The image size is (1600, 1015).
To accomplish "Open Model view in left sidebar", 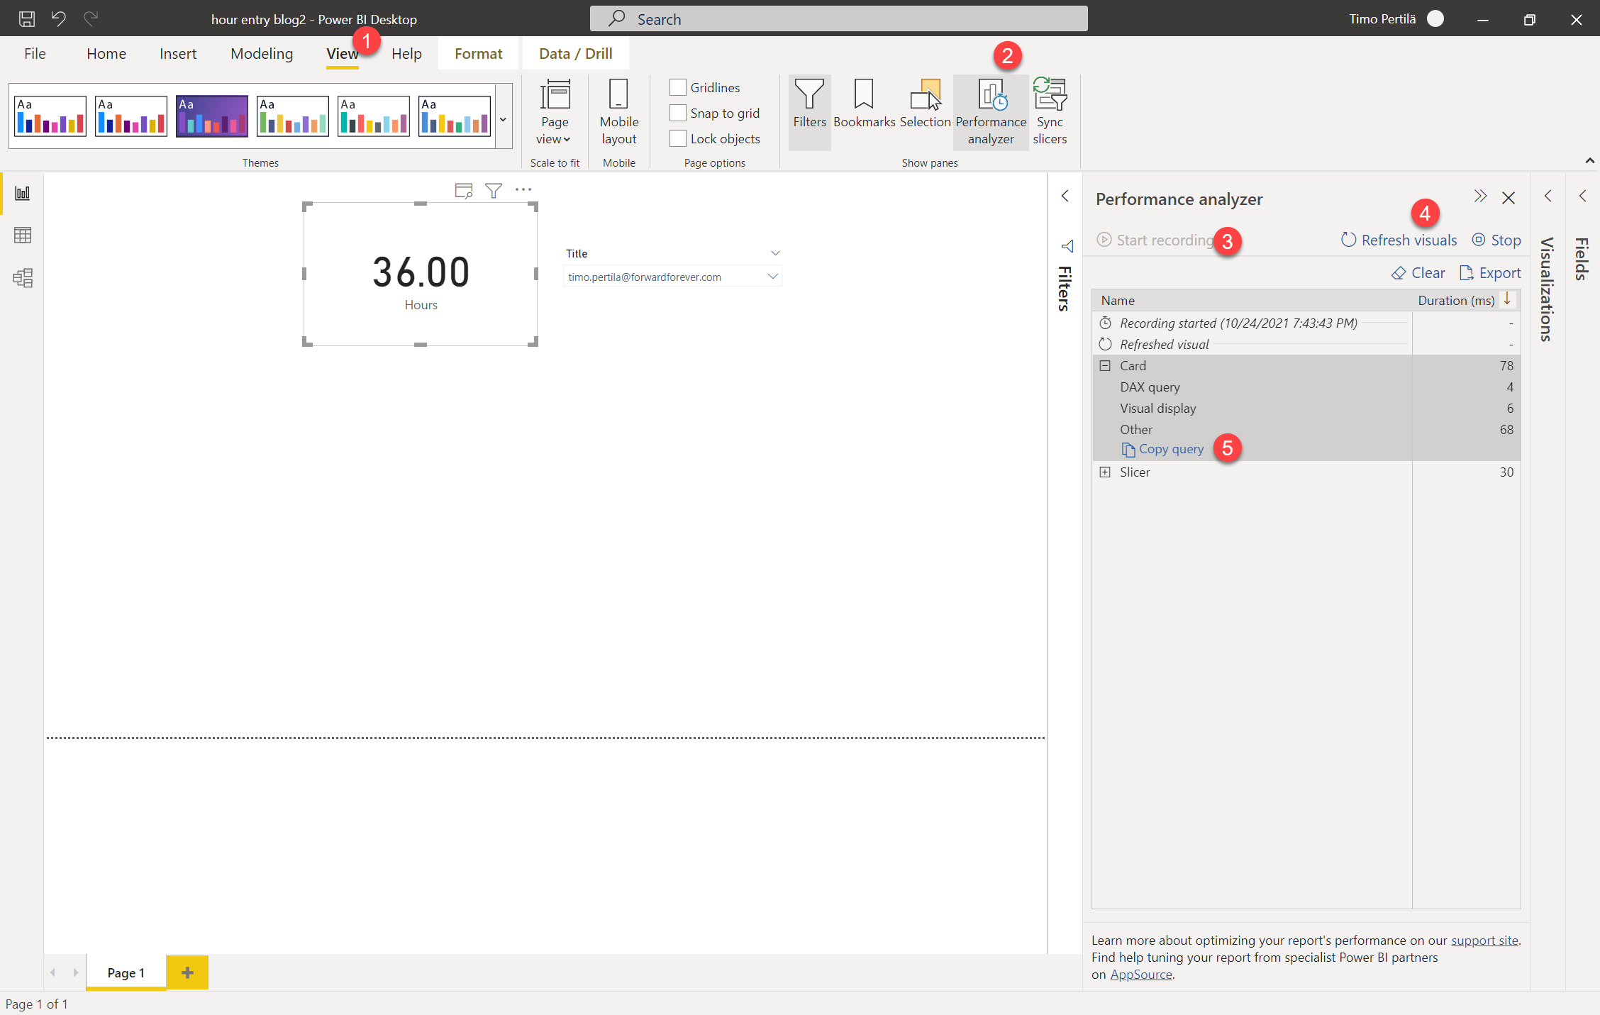I will [23, 277].
